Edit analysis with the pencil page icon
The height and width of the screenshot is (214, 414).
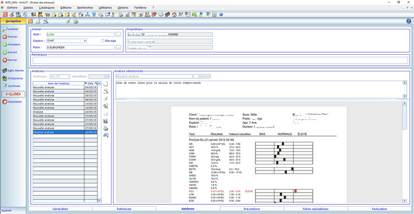click(x=106, y=91)
